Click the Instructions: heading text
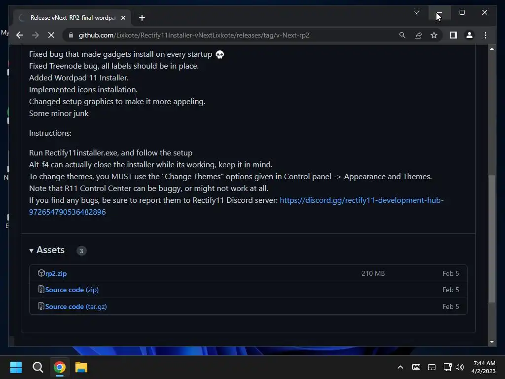The image size is (505, 379). 50,133
